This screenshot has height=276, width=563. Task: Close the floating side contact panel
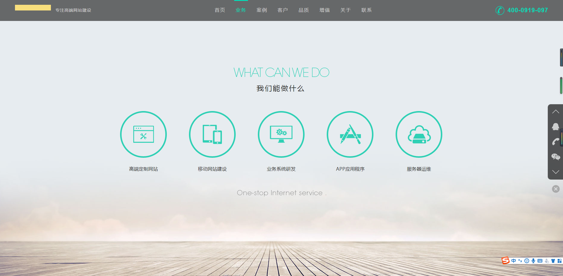click(556, 189)
